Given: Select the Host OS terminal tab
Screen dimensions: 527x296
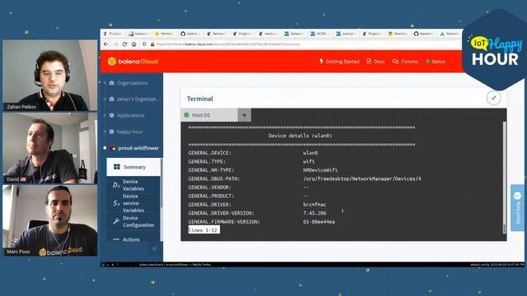Looking at the screenshot, I should tap(209, 115).
